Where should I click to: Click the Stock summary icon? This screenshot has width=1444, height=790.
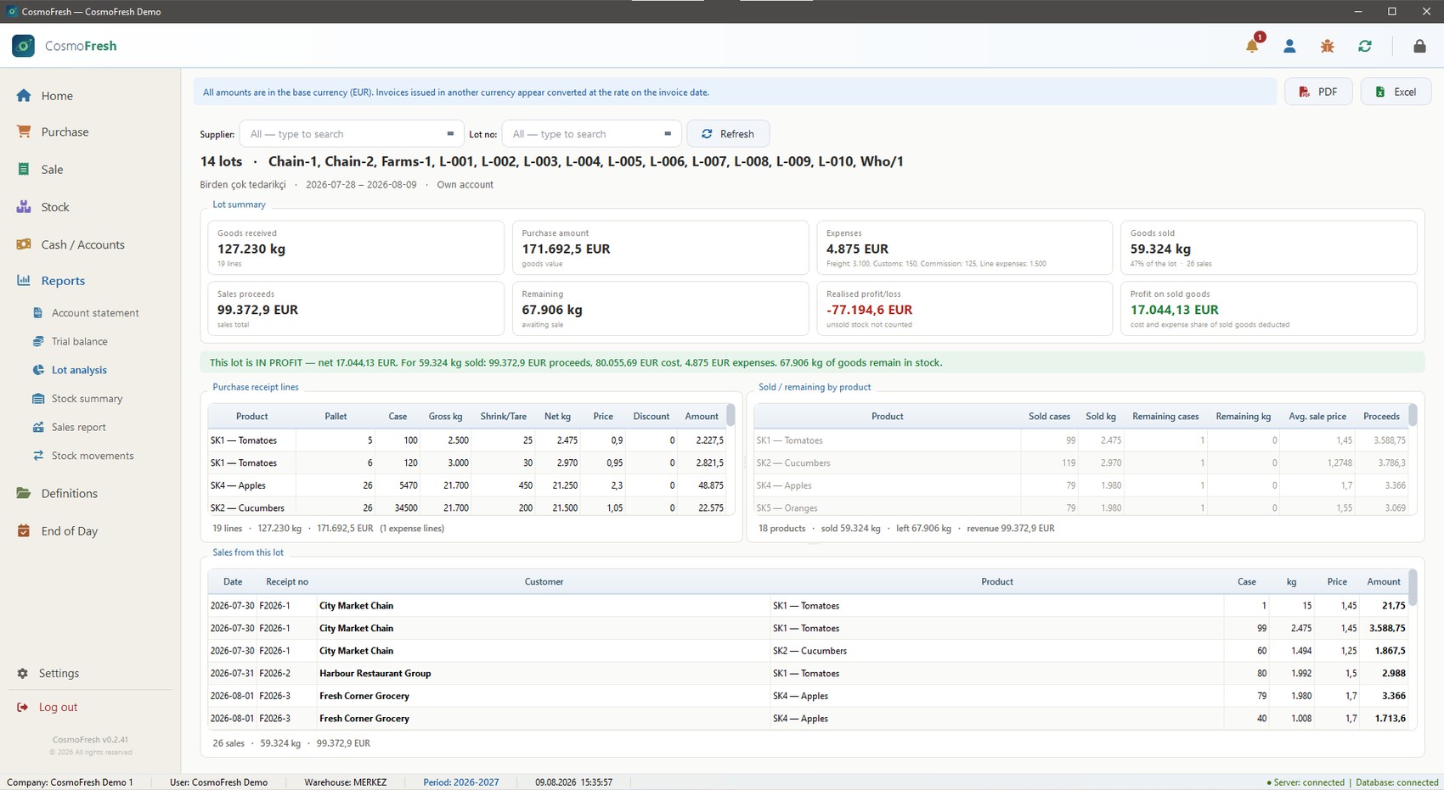38,399
